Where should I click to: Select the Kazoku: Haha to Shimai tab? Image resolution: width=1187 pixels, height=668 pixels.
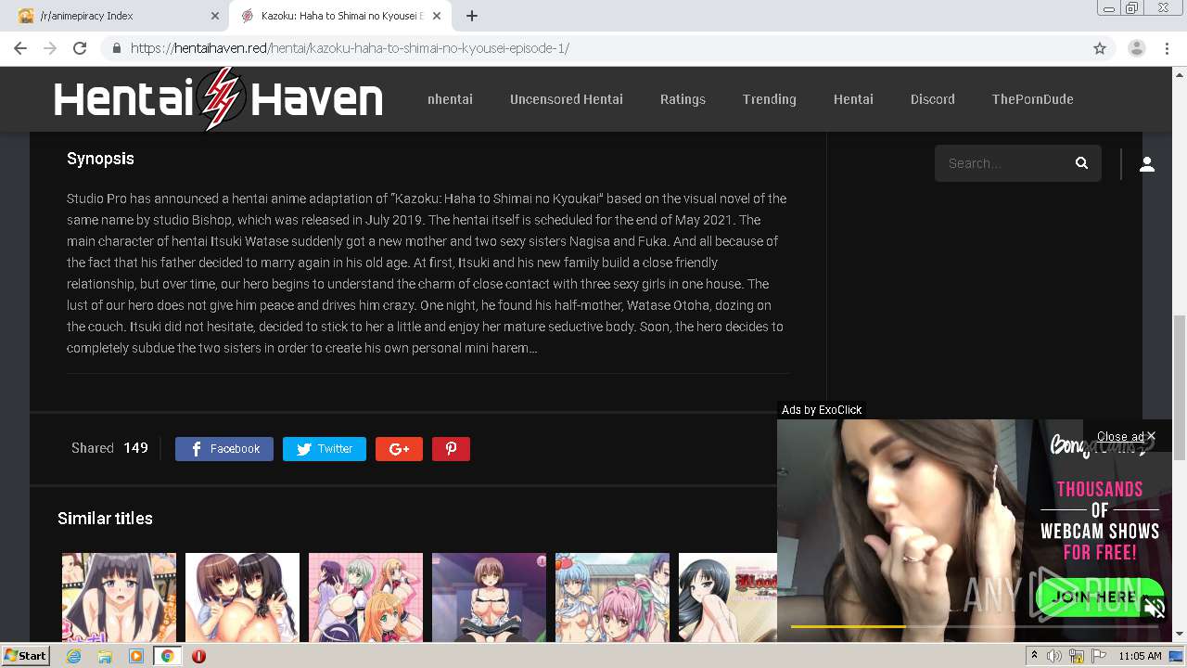(340, 16)
